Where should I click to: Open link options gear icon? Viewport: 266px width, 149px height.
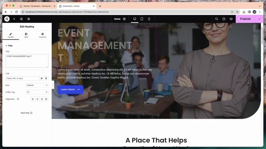(42, 78)
